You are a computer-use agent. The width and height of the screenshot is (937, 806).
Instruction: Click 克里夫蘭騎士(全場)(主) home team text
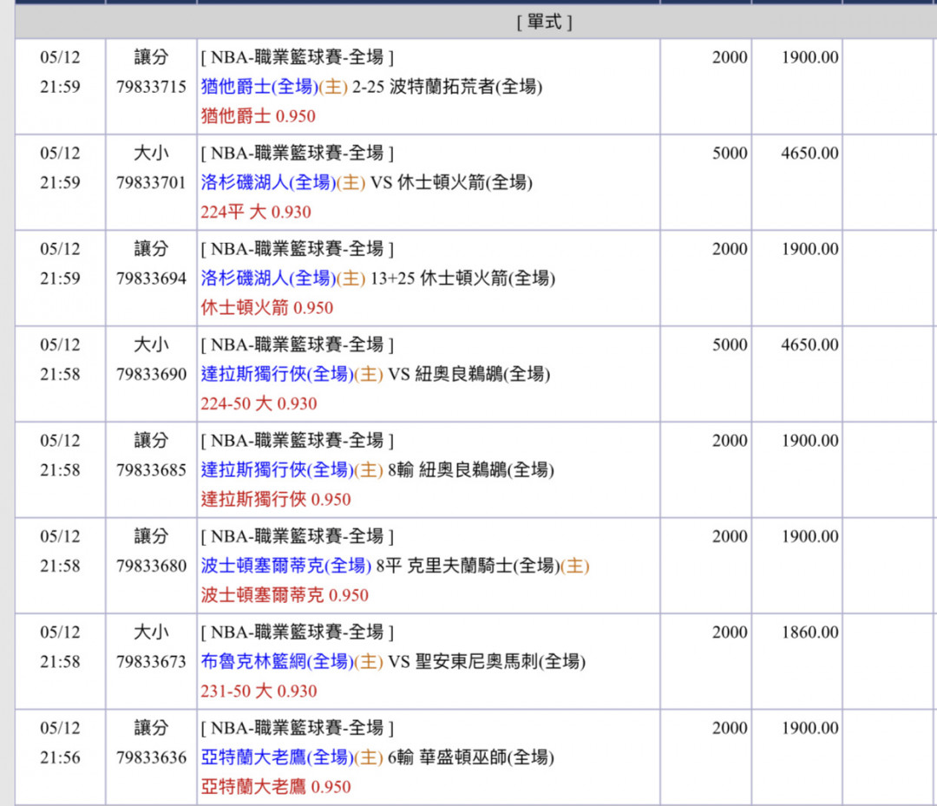(498, 566)
